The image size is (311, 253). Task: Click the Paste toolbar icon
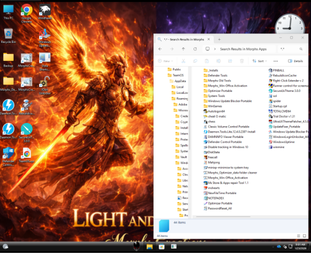[x=207, y=61]
